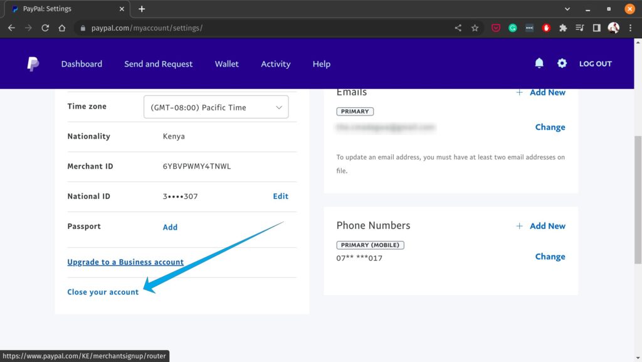Open the Activity page
The width and height of the screenshot is (642, 362).
276,64
